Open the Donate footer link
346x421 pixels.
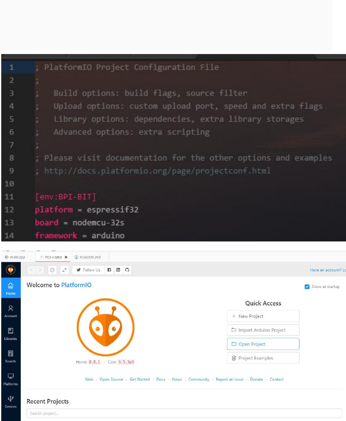(256, 379)
